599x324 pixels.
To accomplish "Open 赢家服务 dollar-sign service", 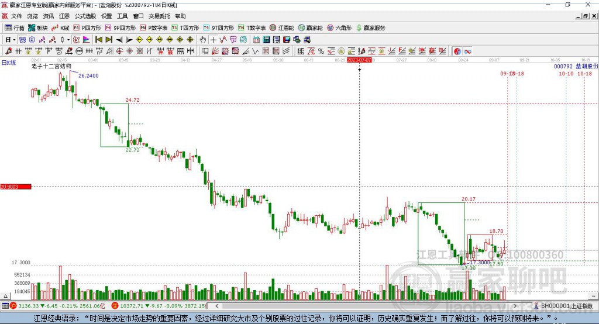I will tap(370, 28).
